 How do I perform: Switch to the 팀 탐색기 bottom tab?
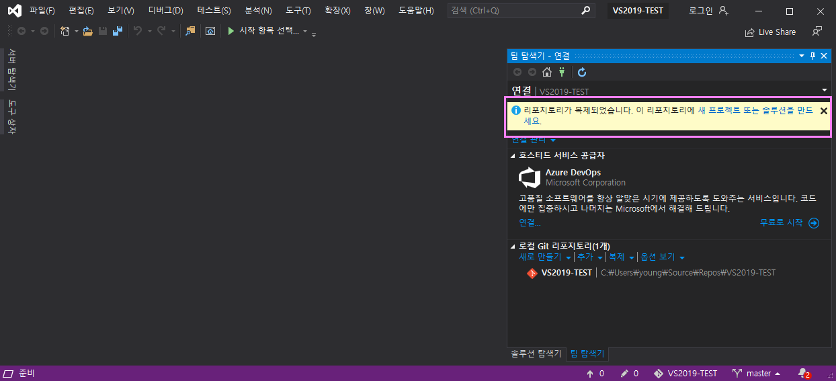point(587,353)
